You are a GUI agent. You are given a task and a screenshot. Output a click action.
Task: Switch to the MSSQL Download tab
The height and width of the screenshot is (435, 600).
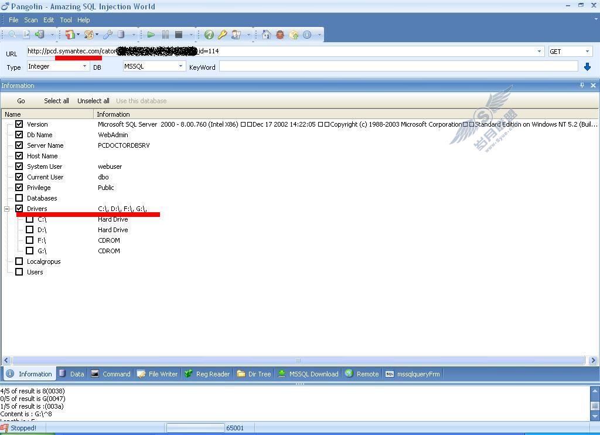coord(308,373)
